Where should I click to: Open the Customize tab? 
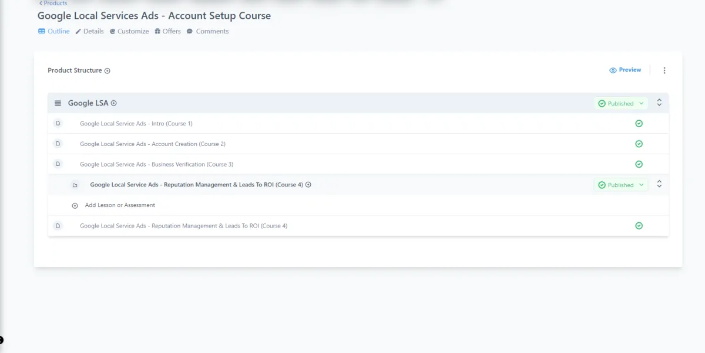[129, 31]
